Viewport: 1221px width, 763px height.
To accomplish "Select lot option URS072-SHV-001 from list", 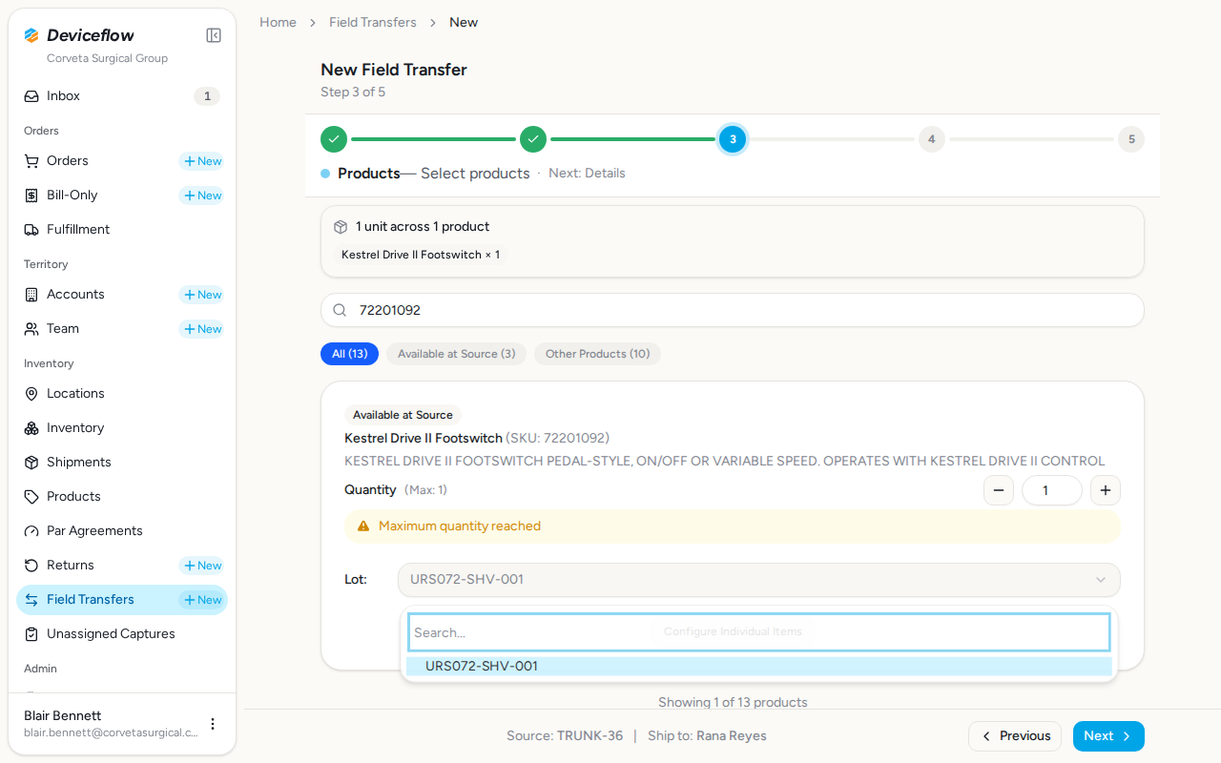I will (x=759, y=667).
